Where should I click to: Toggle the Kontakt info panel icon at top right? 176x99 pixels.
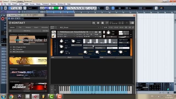coord(132,23)
